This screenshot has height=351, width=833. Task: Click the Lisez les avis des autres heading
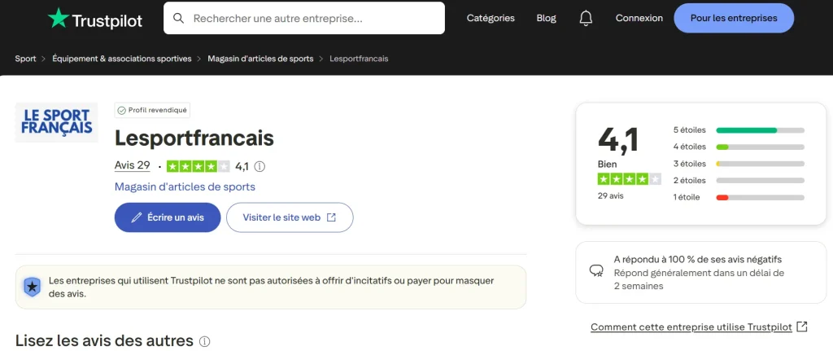pyautogui.click(x=104, y=340)
